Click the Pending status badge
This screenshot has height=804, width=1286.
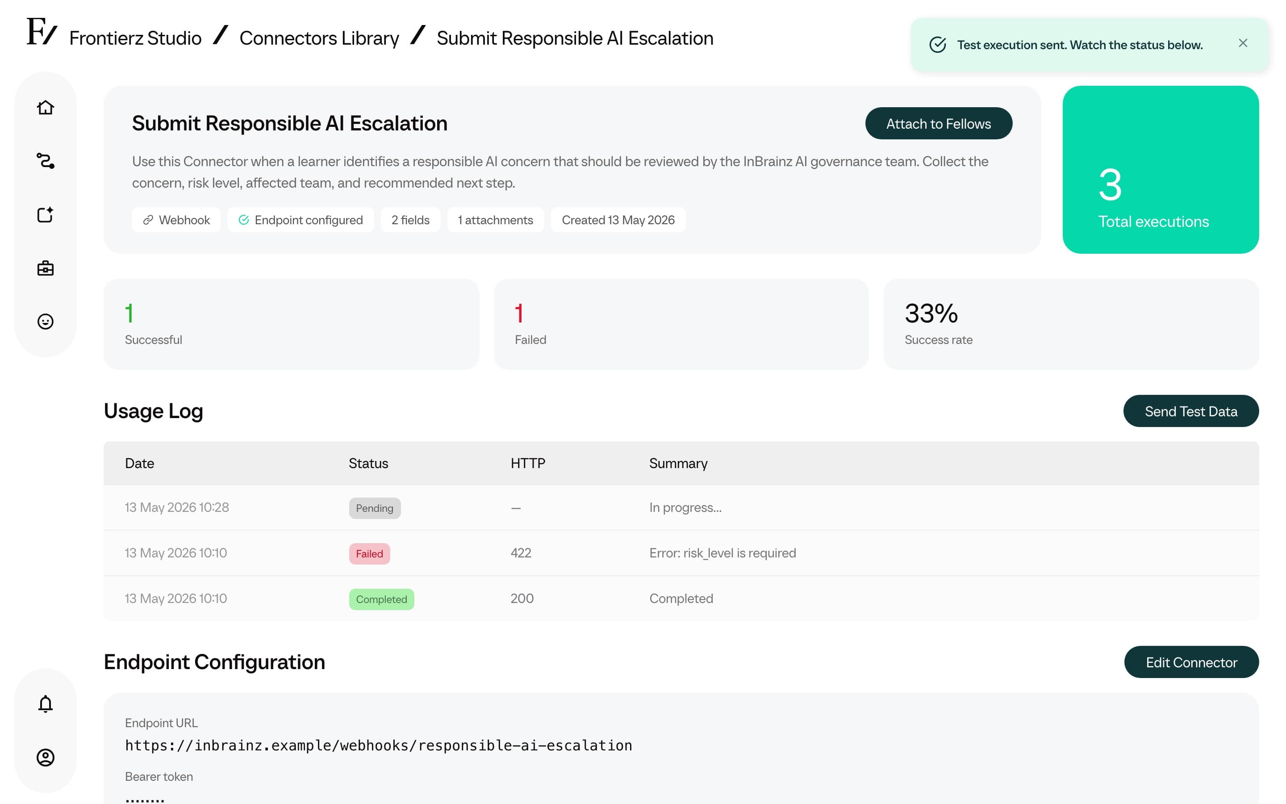point(375,508)
